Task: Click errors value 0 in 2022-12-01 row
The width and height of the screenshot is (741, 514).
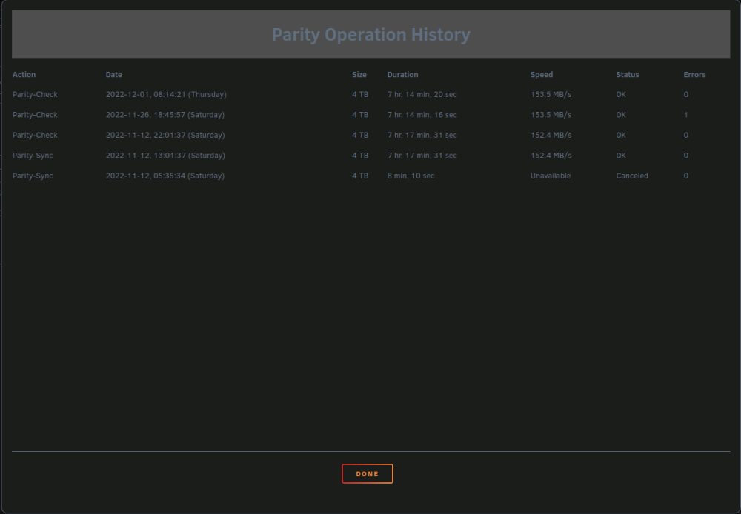Action: [x=686, y=95]
